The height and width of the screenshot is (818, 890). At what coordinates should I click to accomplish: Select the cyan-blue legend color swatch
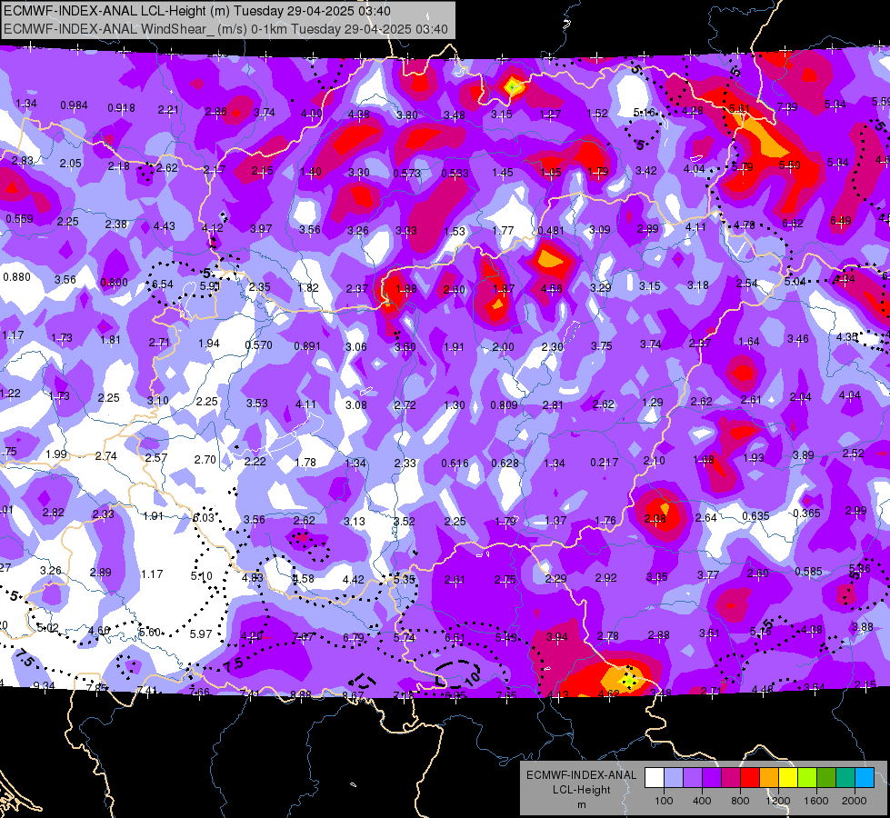[865, 778]
